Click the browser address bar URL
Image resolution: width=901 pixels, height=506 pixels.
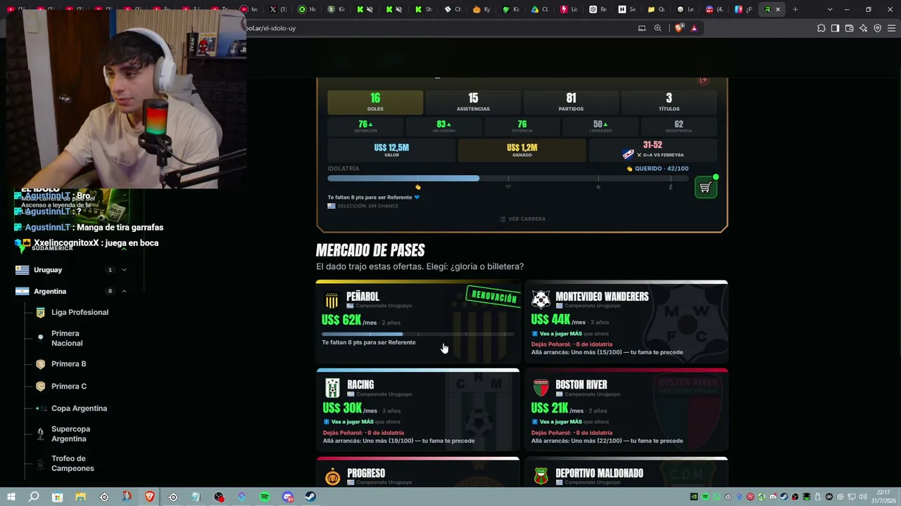click(x=271, y=28)
